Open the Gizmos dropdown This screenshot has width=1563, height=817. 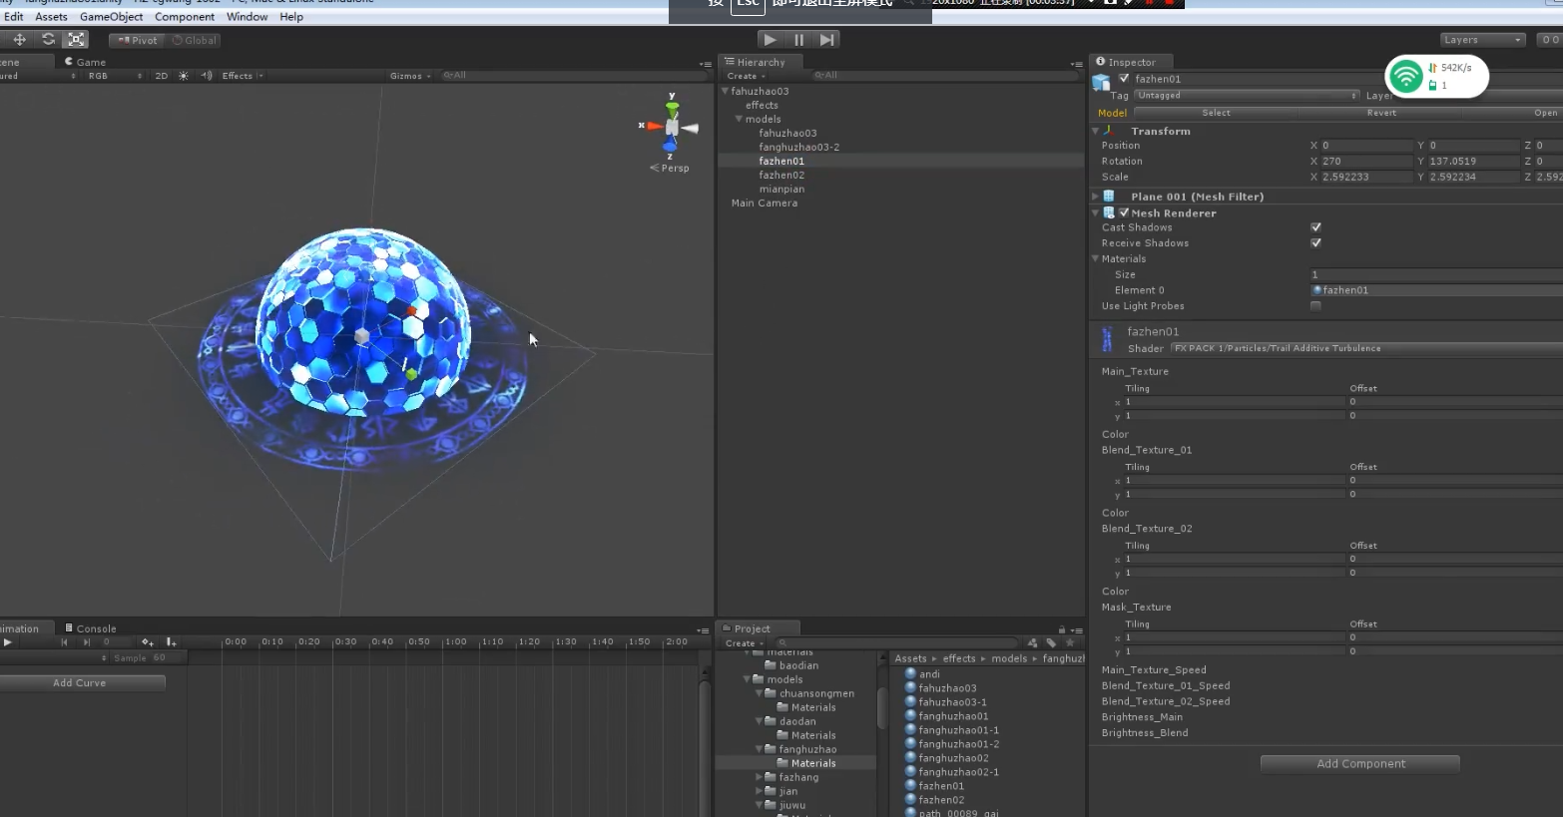[410, 76]
